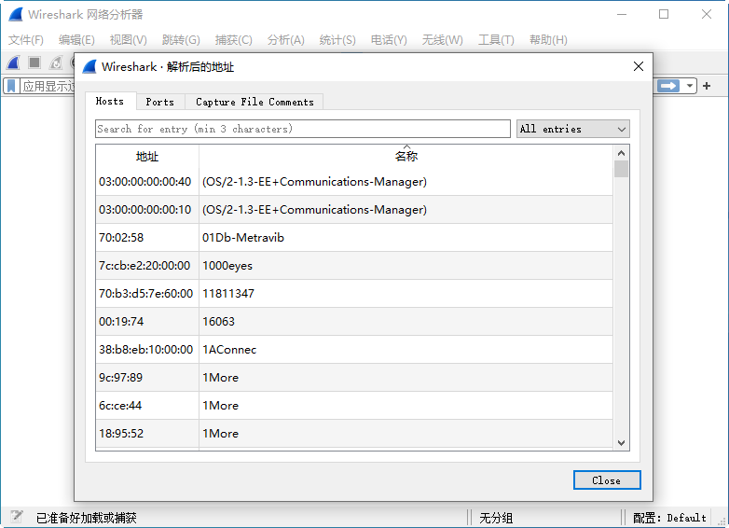The width and height of the screenshot is (729, 528).
Task: Click the main window maximize button
Action: coord(664,14)
